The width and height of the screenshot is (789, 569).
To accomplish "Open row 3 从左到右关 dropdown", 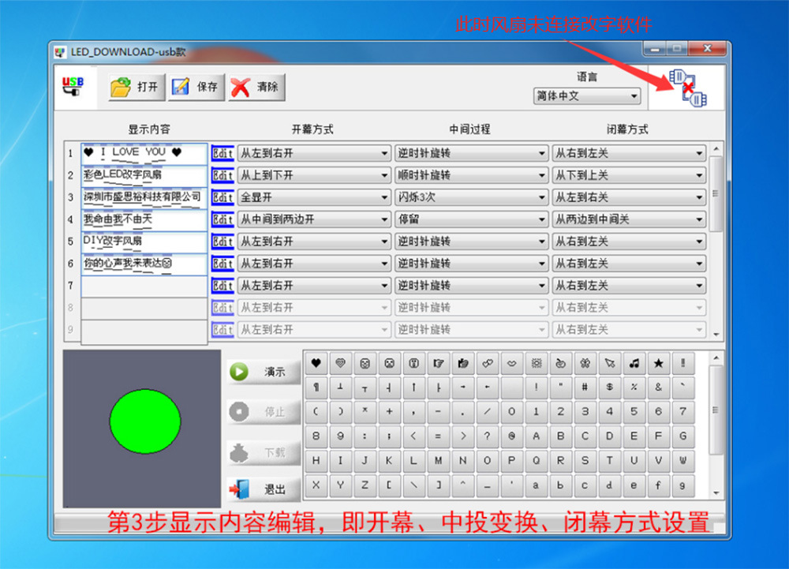I will point(629,197).
